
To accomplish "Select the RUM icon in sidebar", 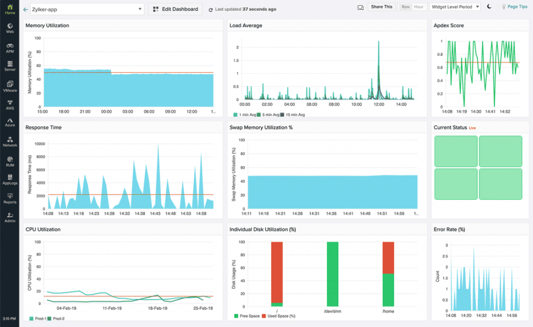I will [x=9, y=163].
